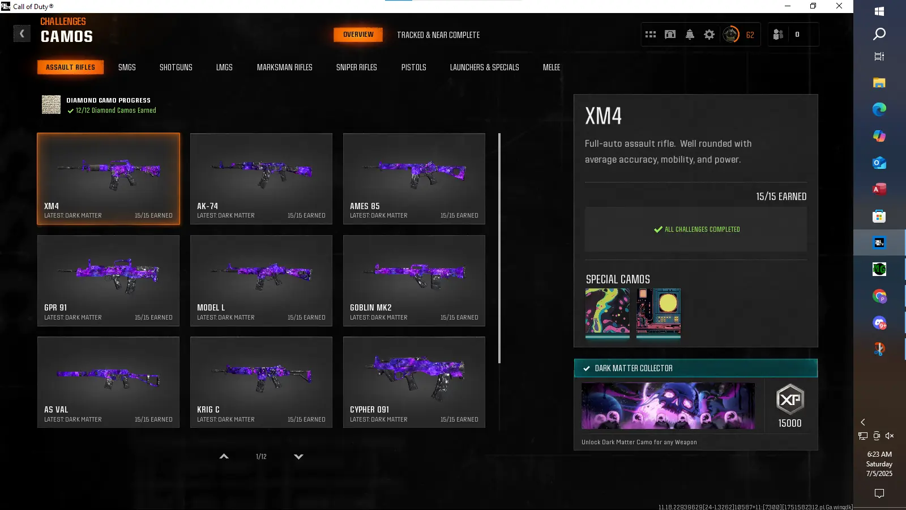Click the All Challenges Completed box
906x510 pixels.
696,229
